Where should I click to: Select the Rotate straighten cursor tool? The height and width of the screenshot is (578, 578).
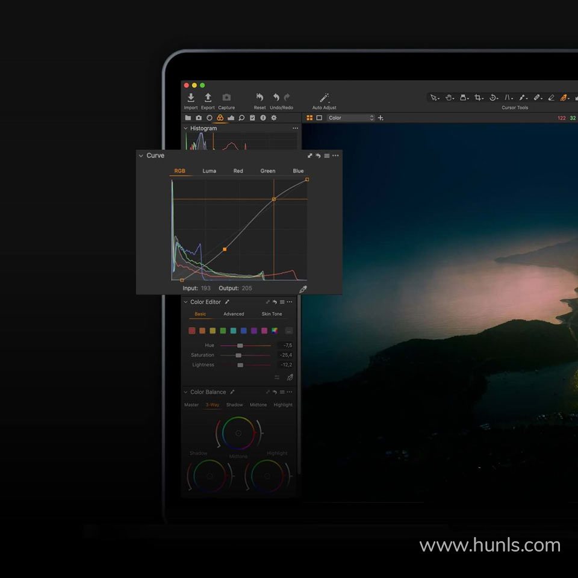(493, 98)
